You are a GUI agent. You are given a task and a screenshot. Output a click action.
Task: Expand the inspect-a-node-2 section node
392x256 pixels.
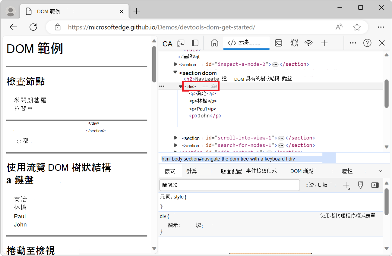(x=175, y=64)
